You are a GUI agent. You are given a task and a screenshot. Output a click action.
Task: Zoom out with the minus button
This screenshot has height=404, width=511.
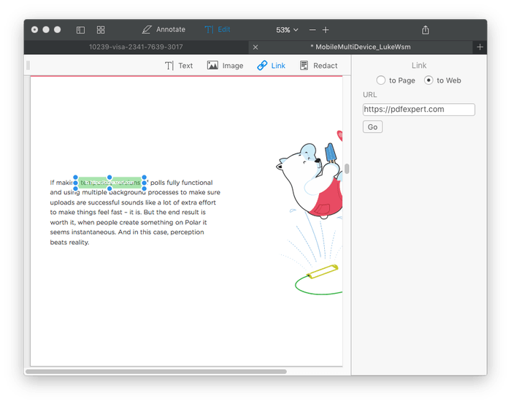point(312,30)
